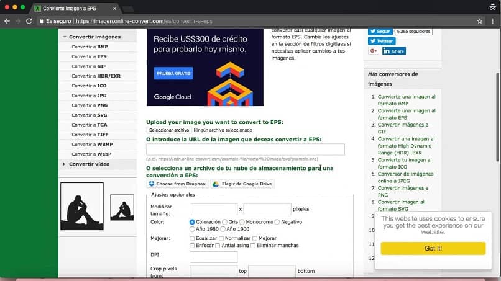
Task: Click the Twitter Seguir button
Action: click(x=379, y=31)
